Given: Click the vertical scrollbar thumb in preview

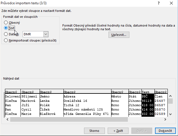Looking at the screenshot, I should click(170, 101).
